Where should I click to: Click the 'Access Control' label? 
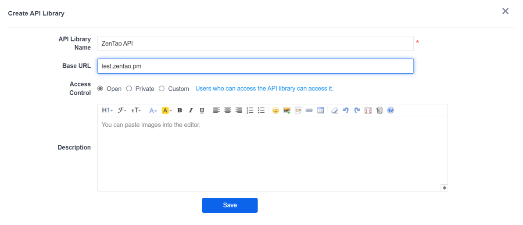80,89
